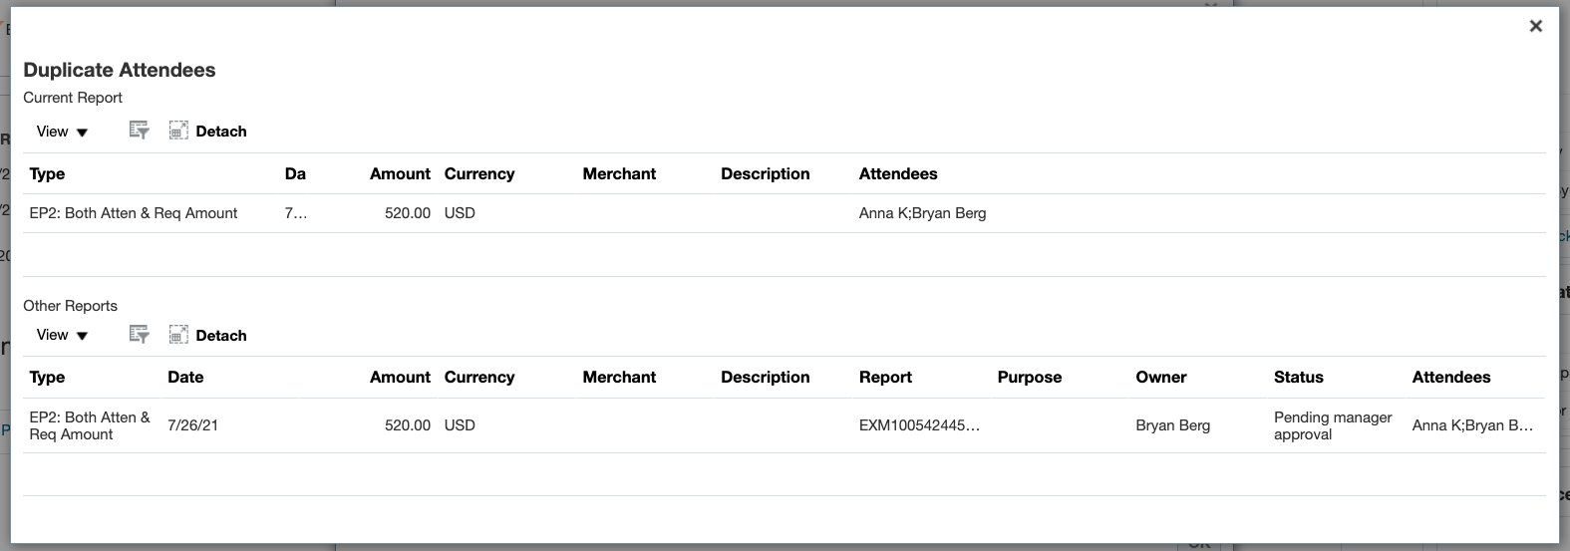Image resolution: width=1570 pixels, height=551 pixels.
Task: Open the View menu under Other Reports
Action: click(62, 335)
